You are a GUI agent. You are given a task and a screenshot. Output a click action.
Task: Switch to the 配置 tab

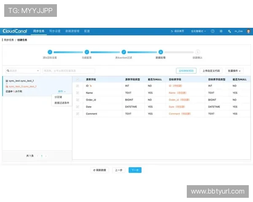coord(87,31)
